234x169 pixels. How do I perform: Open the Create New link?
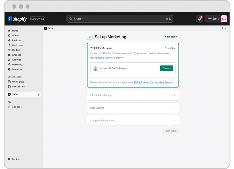[170, 48]
